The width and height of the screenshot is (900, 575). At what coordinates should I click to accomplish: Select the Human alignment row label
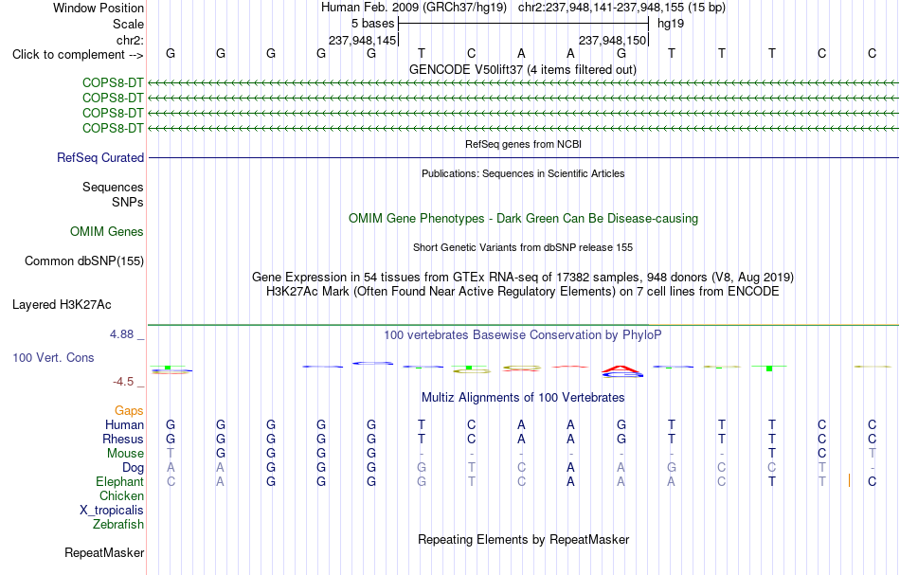click(x=124, y=424)
